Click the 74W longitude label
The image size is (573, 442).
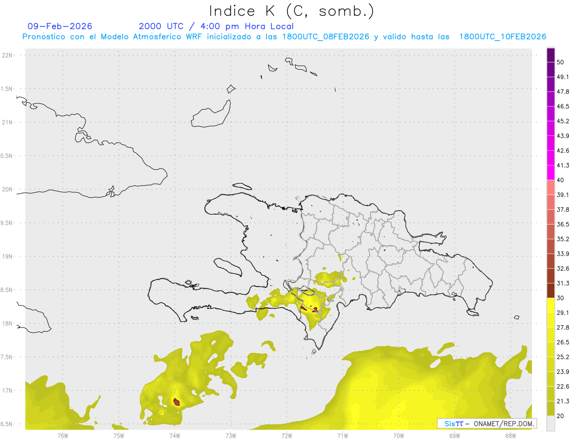tap(174, 435)
